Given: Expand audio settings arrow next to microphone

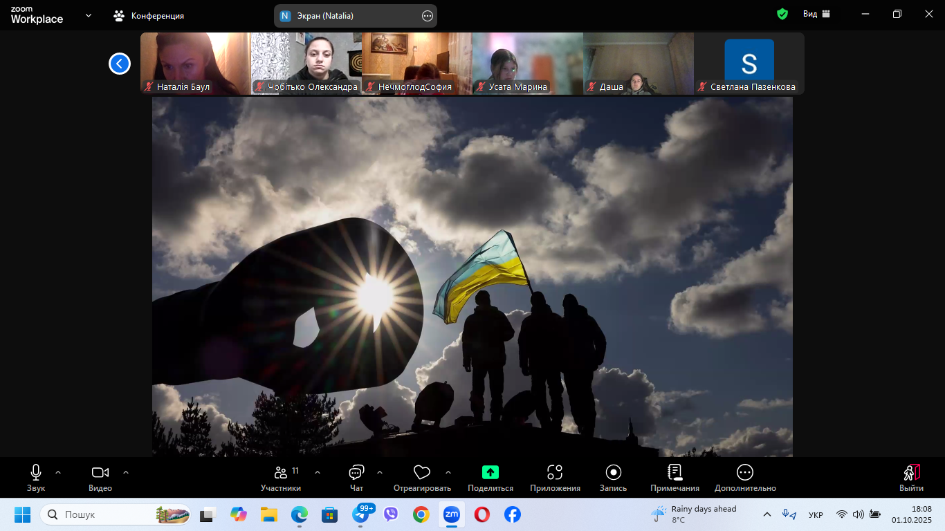Looking at the screenshot, I should tap(58, 472).
